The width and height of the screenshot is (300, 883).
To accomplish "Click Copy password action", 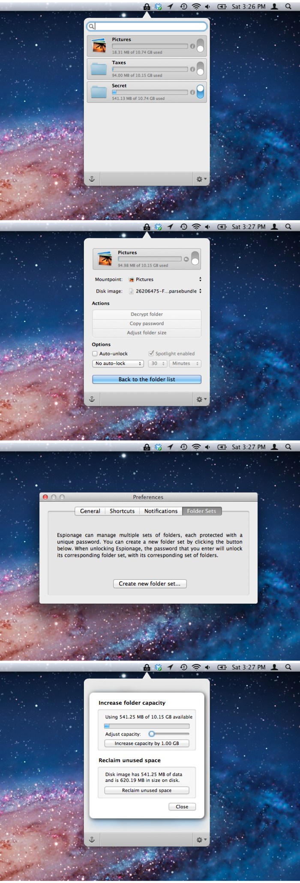I will point(147,324).
